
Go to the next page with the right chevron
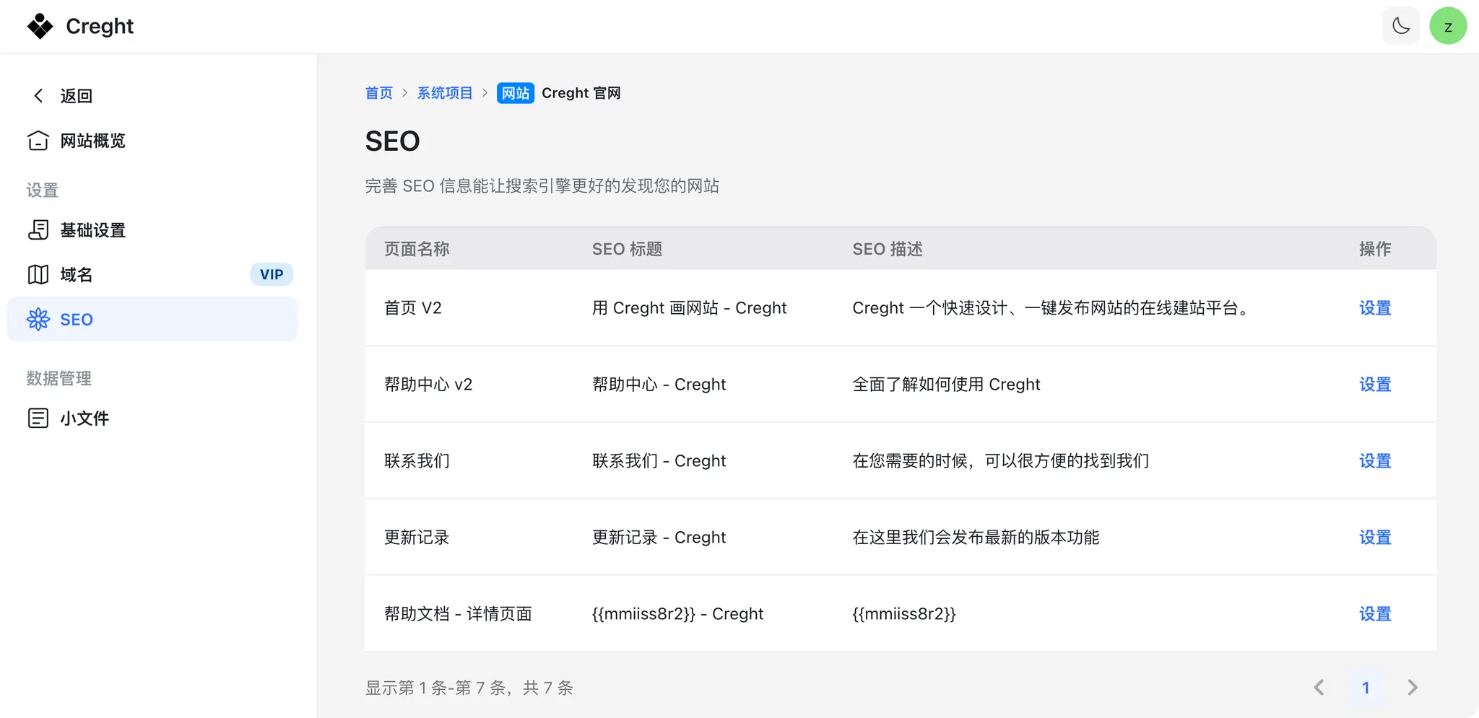(x=1413, y=688)
